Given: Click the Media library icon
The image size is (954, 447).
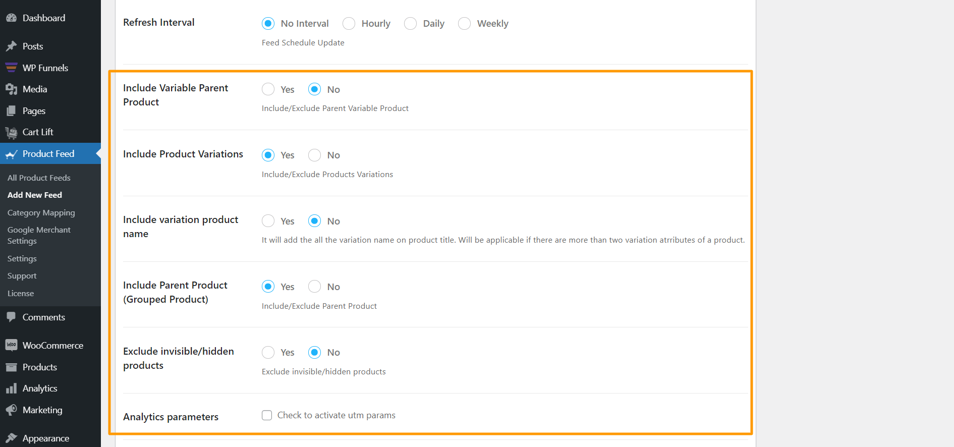Looking at the screenshot, I should click(x=11, y=89).
